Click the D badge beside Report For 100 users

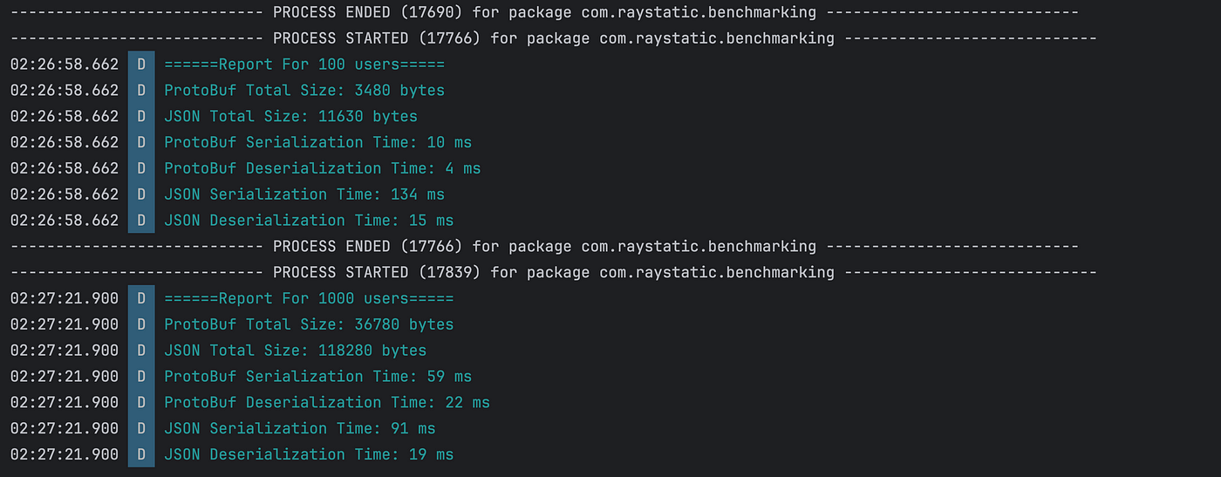pos(141,65)
